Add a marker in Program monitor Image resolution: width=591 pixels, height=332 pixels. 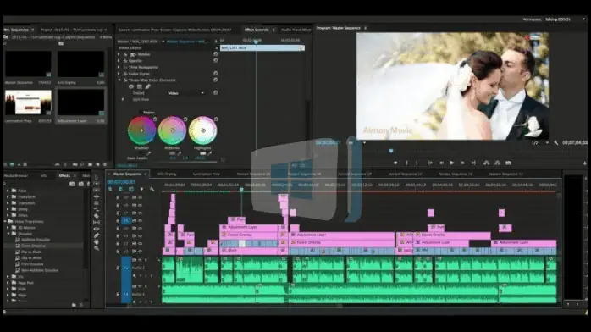pos(395,163)
